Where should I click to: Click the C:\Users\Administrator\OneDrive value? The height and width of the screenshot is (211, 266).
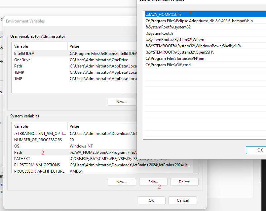tap(99, 60)
